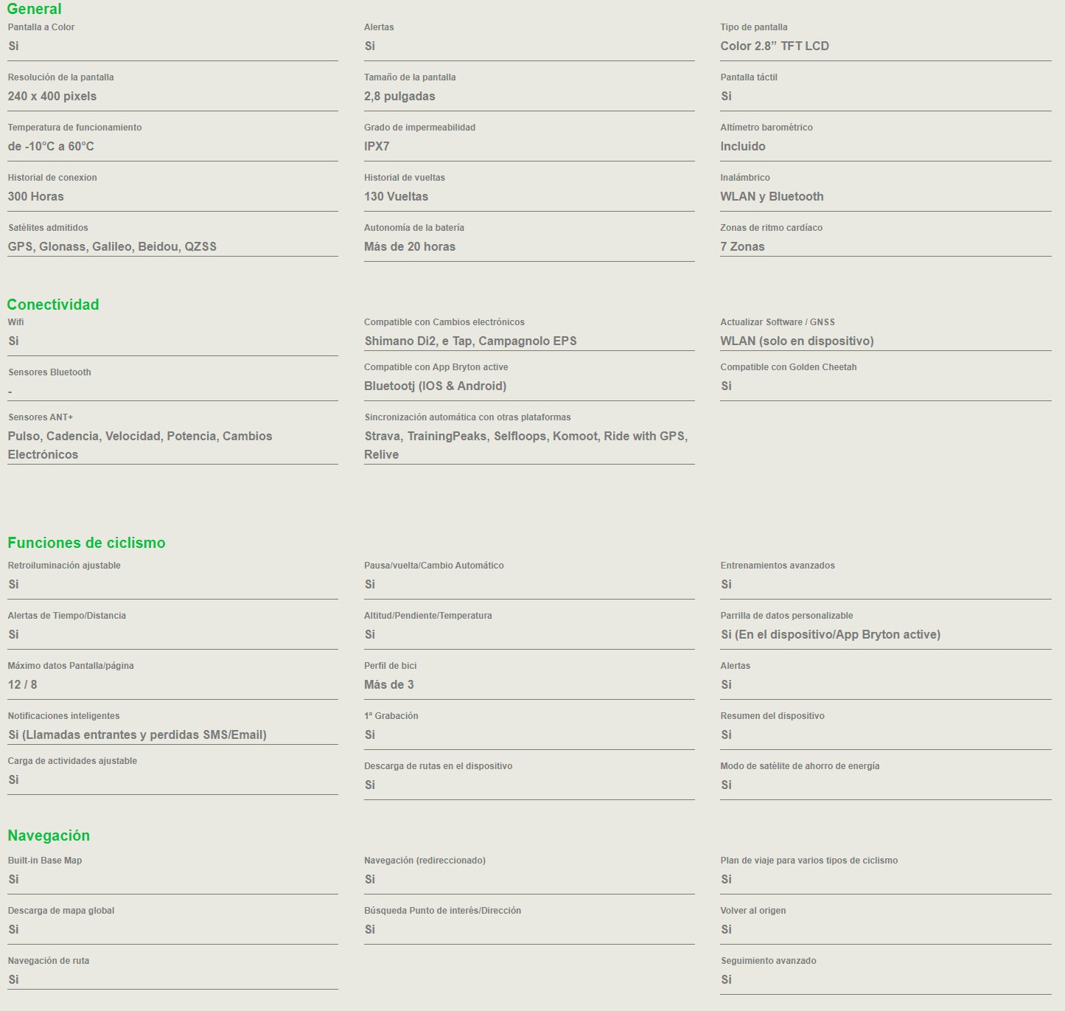
Task: Click the Conectividad section heading
Action: [52, 305]
